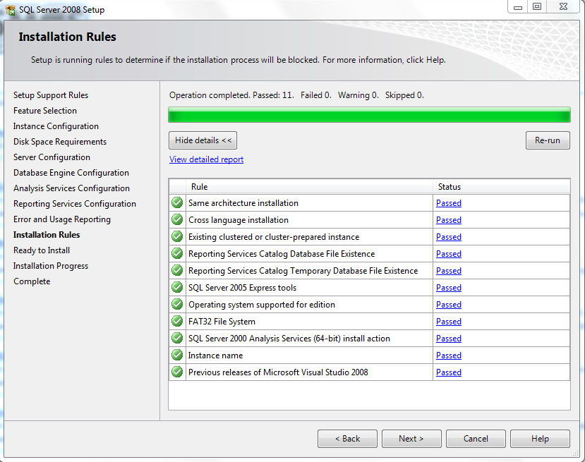
Task: Select Complete step in sidebar
Action: [x=32, y=281]
